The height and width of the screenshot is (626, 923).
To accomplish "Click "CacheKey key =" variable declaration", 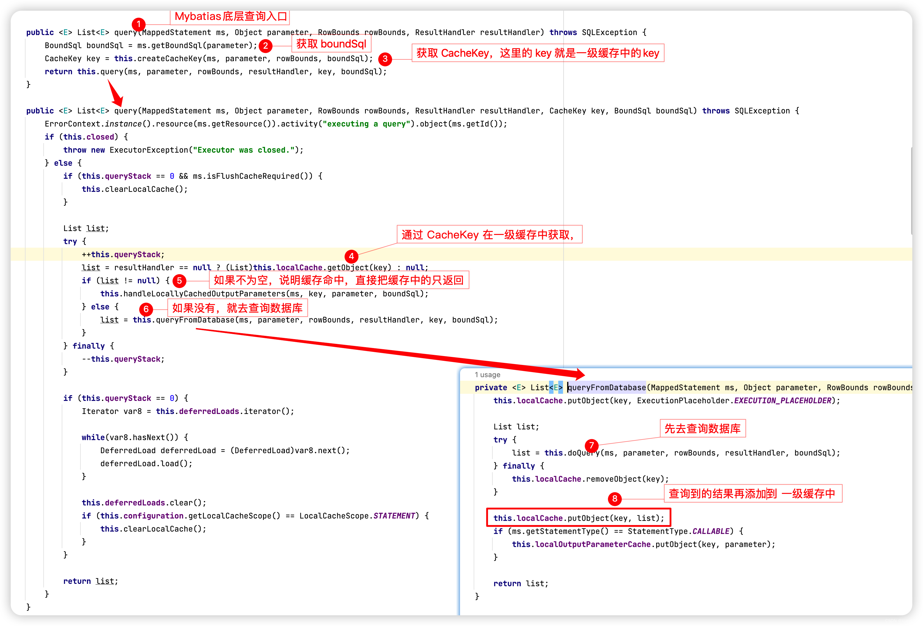I will tap(77, 59).
